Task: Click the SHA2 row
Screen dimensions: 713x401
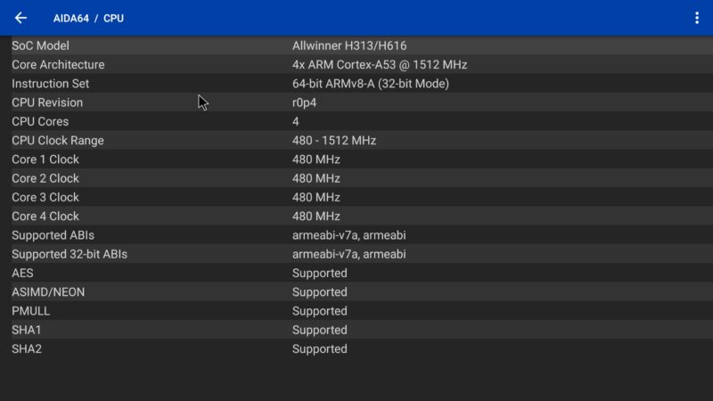Action: pyautogui.click(x=356, y=348)
